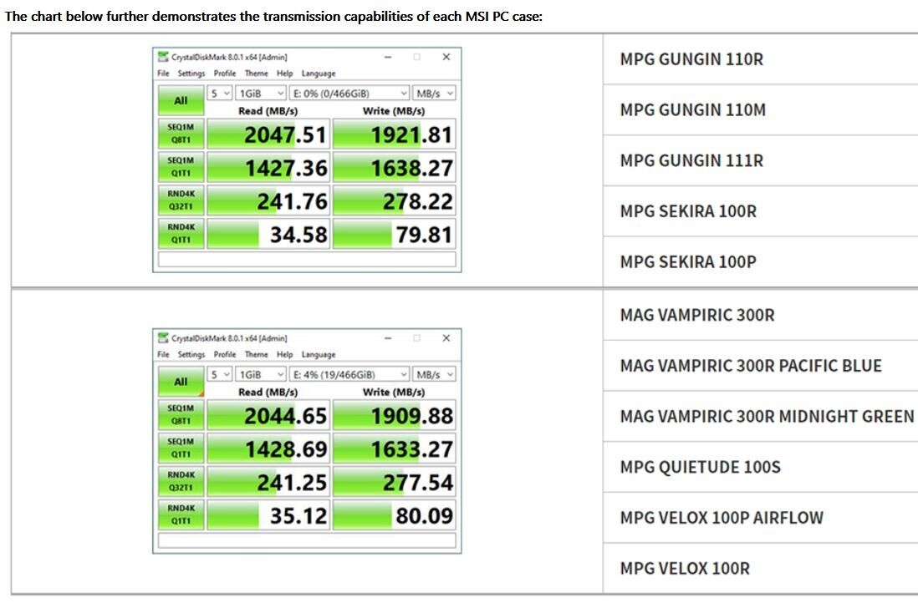This screenshot has width=918, height=603.
Task: Click the 35.12 read result
Action: tap(268, 516)
